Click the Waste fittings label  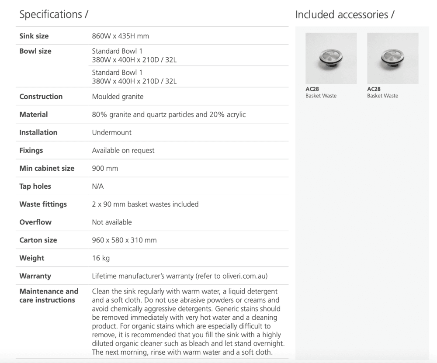point(43,204)
